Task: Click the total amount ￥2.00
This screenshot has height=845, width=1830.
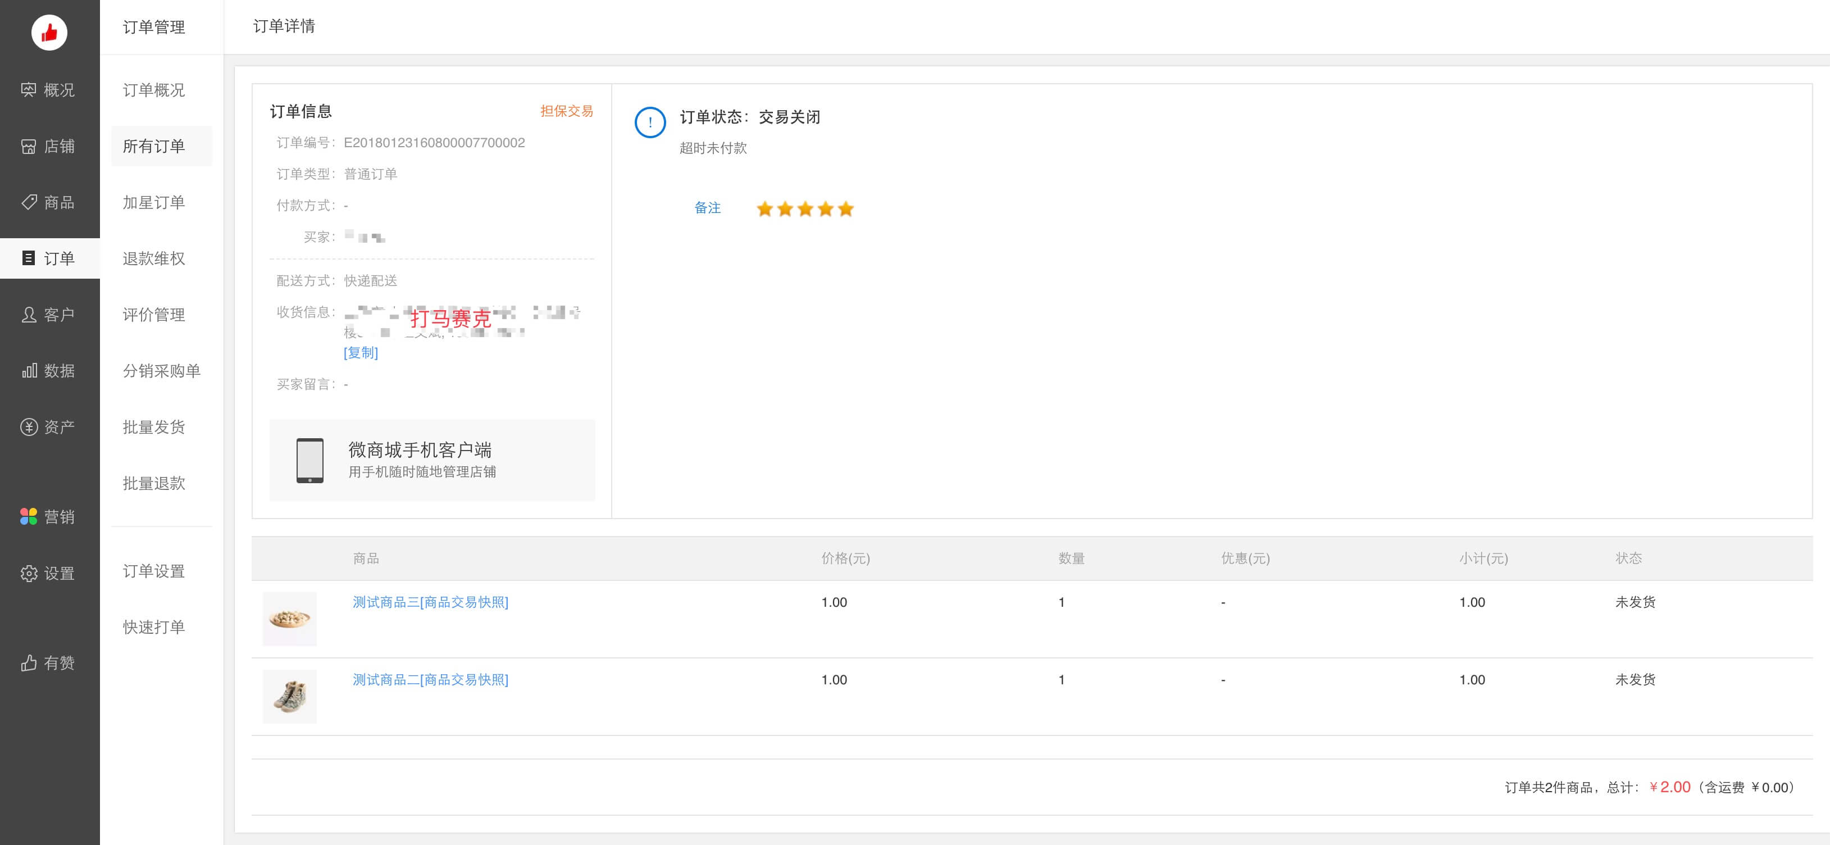Action: 1669,787
